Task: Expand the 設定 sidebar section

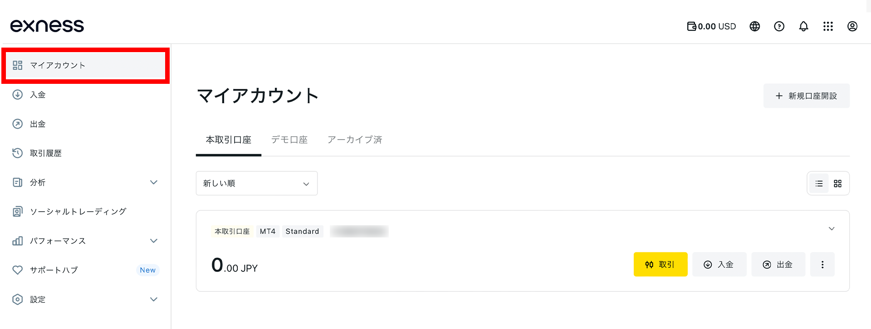Action: pos(154,299)
